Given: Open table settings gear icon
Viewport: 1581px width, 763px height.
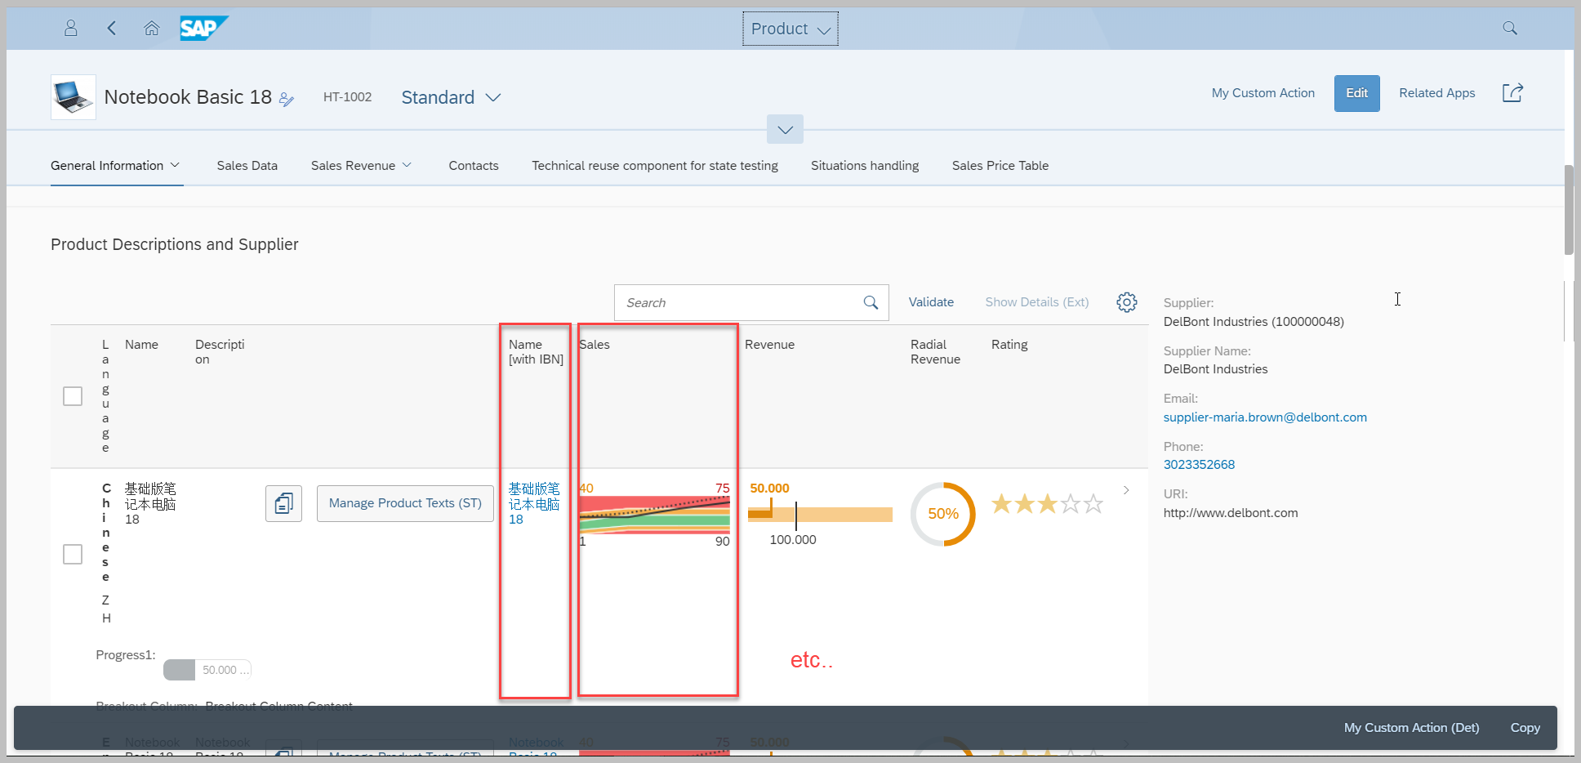Looking at the screenshot, I should (1127, 302).
